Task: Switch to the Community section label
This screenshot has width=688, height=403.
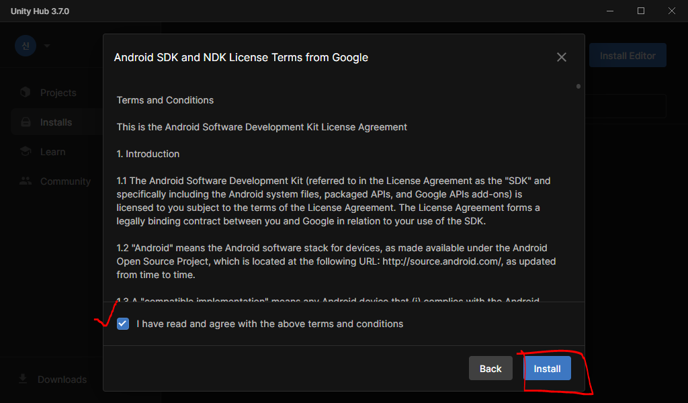Action: (x=65, y=181)
